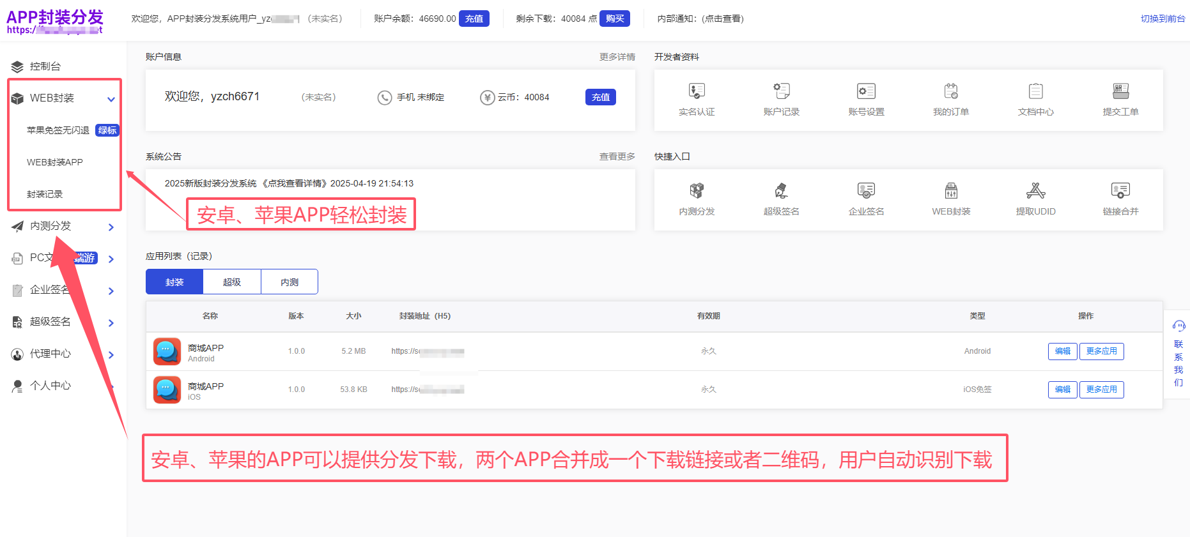
Task: Expand the 内测分发 sidebar menu
Action: pyautogui.click(x=111, y=227)
